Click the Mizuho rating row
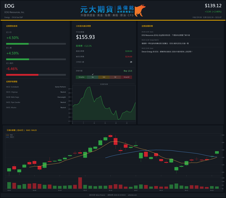The height and width of the screenshot is (198, 226). tap(36, 108)
